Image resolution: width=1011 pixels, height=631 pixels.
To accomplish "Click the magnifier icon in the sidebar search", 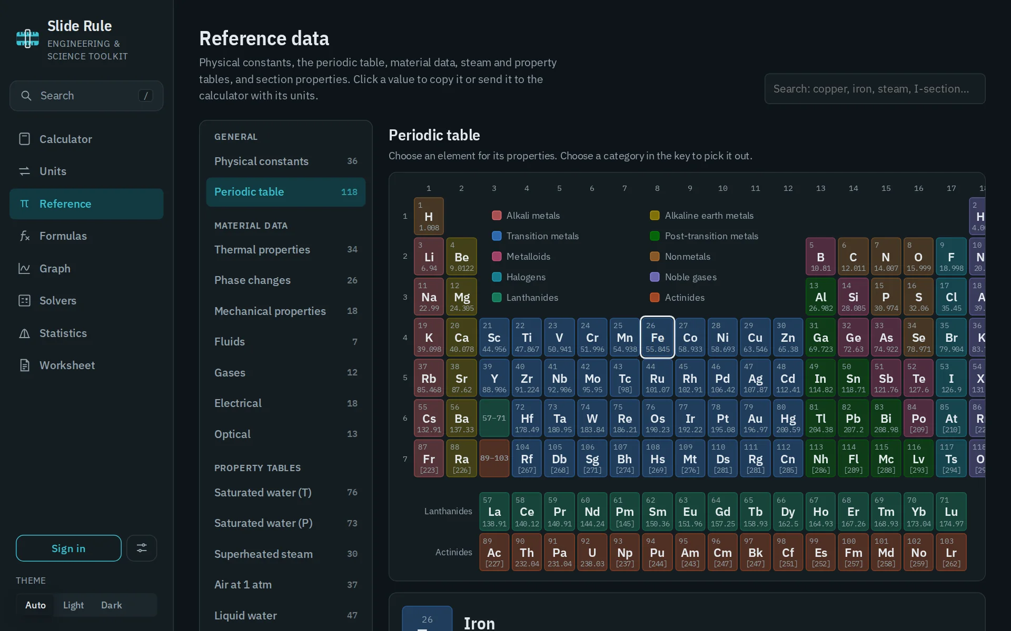I will [26, 96].
